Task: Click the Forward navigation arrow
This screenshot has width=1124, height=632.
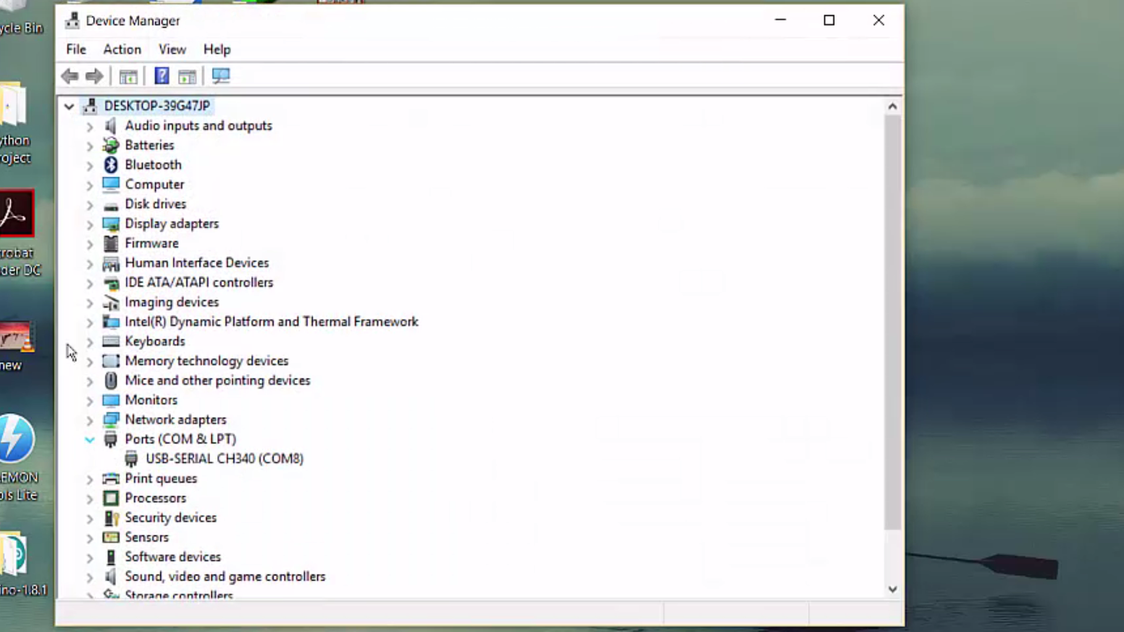Action: tap(94, 75)
